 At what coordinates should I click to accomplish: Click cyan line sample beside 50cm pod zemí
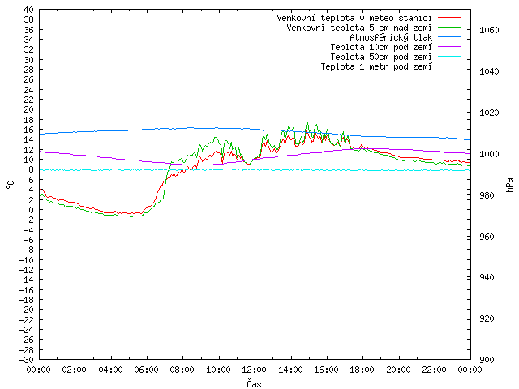[449, 57]
